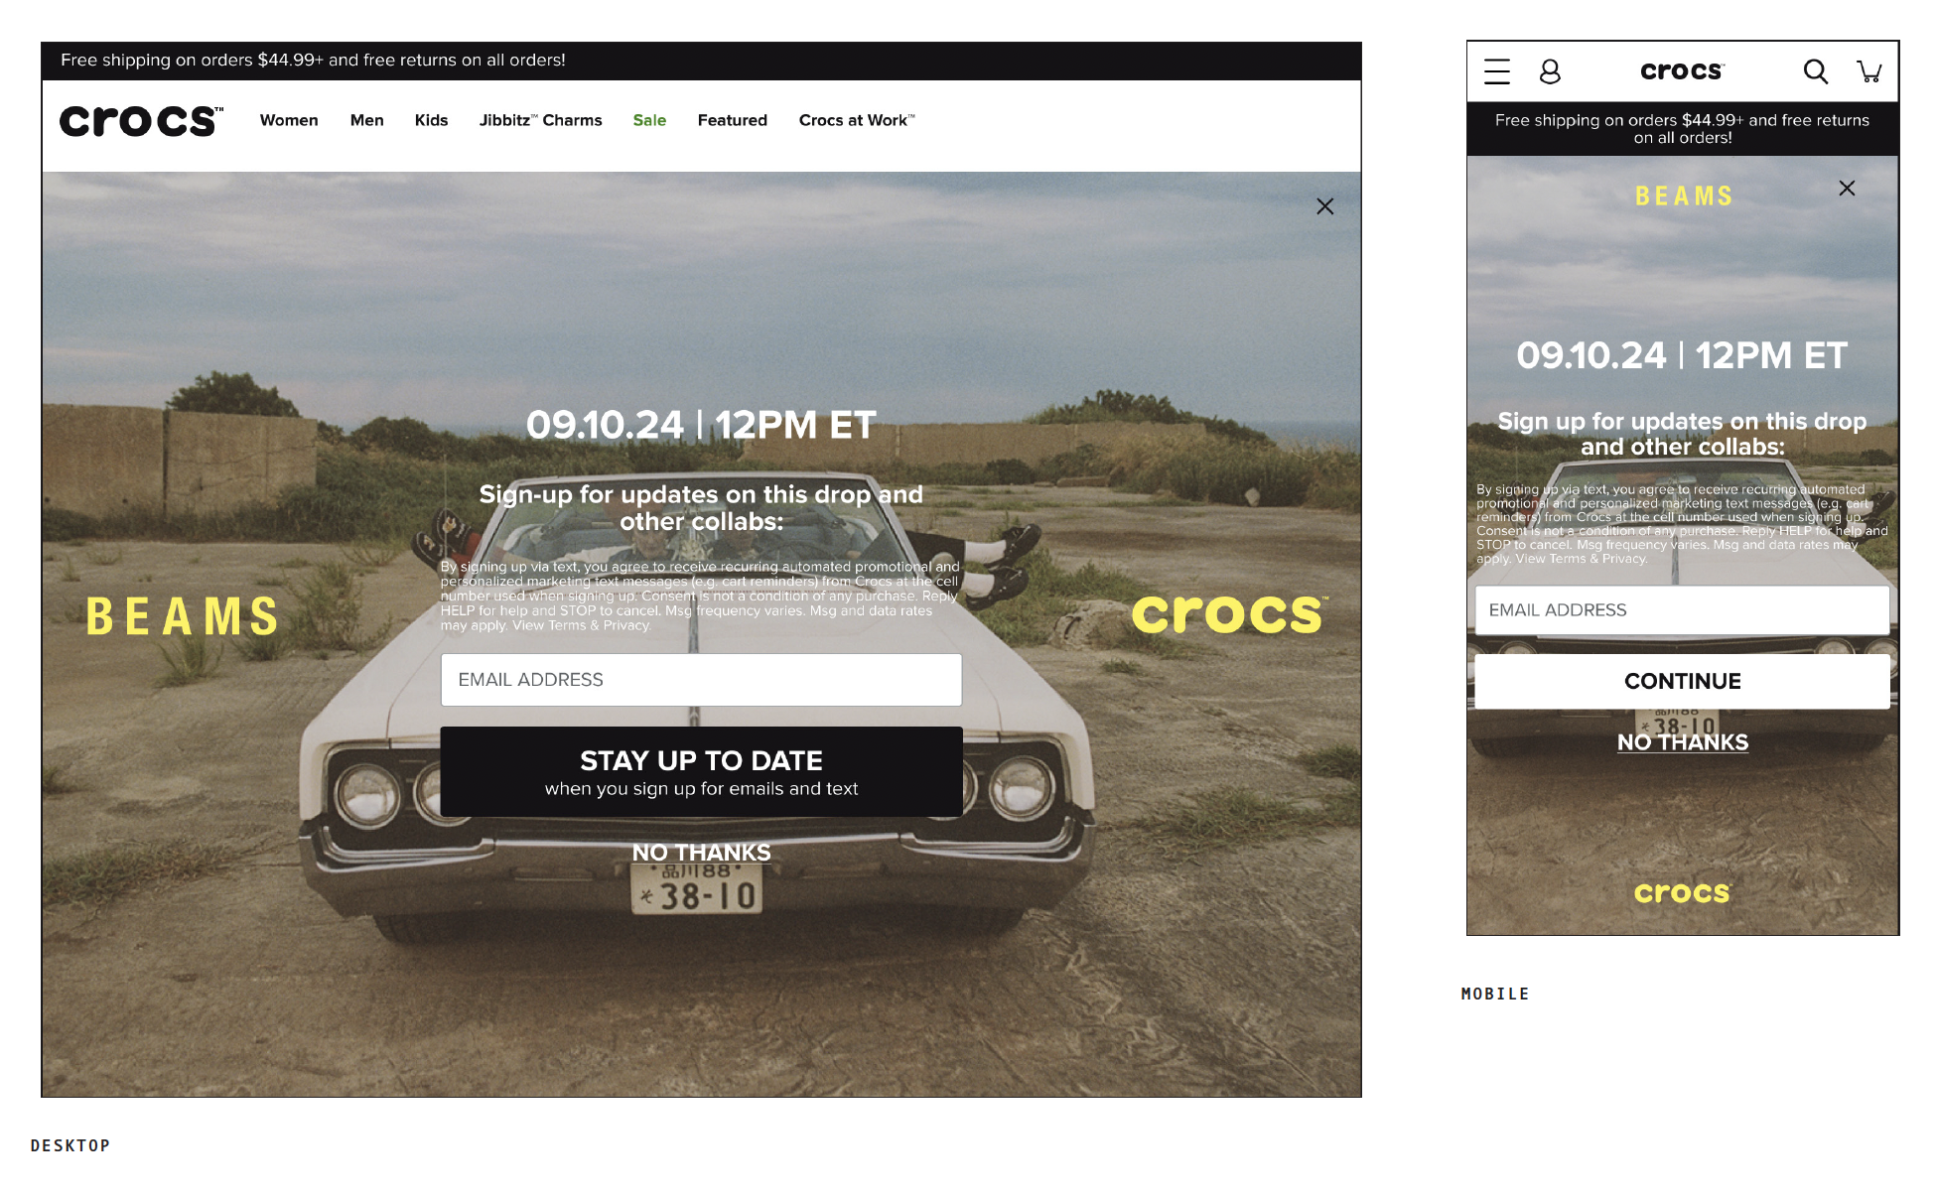Go to the Sale section
The width and height of the screenshot is (1936, 1197).
(x=649, y=120)
